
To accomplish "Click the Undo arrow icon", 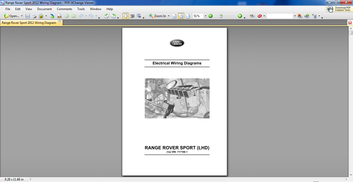I will pos(81,16).
